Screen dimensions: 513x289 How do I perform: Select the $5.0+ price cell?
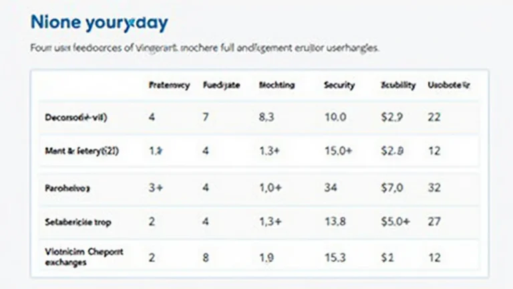(393, 222)
